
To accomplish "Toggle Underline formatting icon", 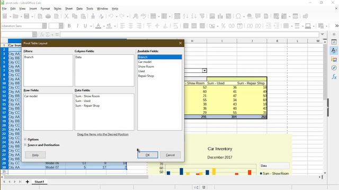I will pos(85,26).
